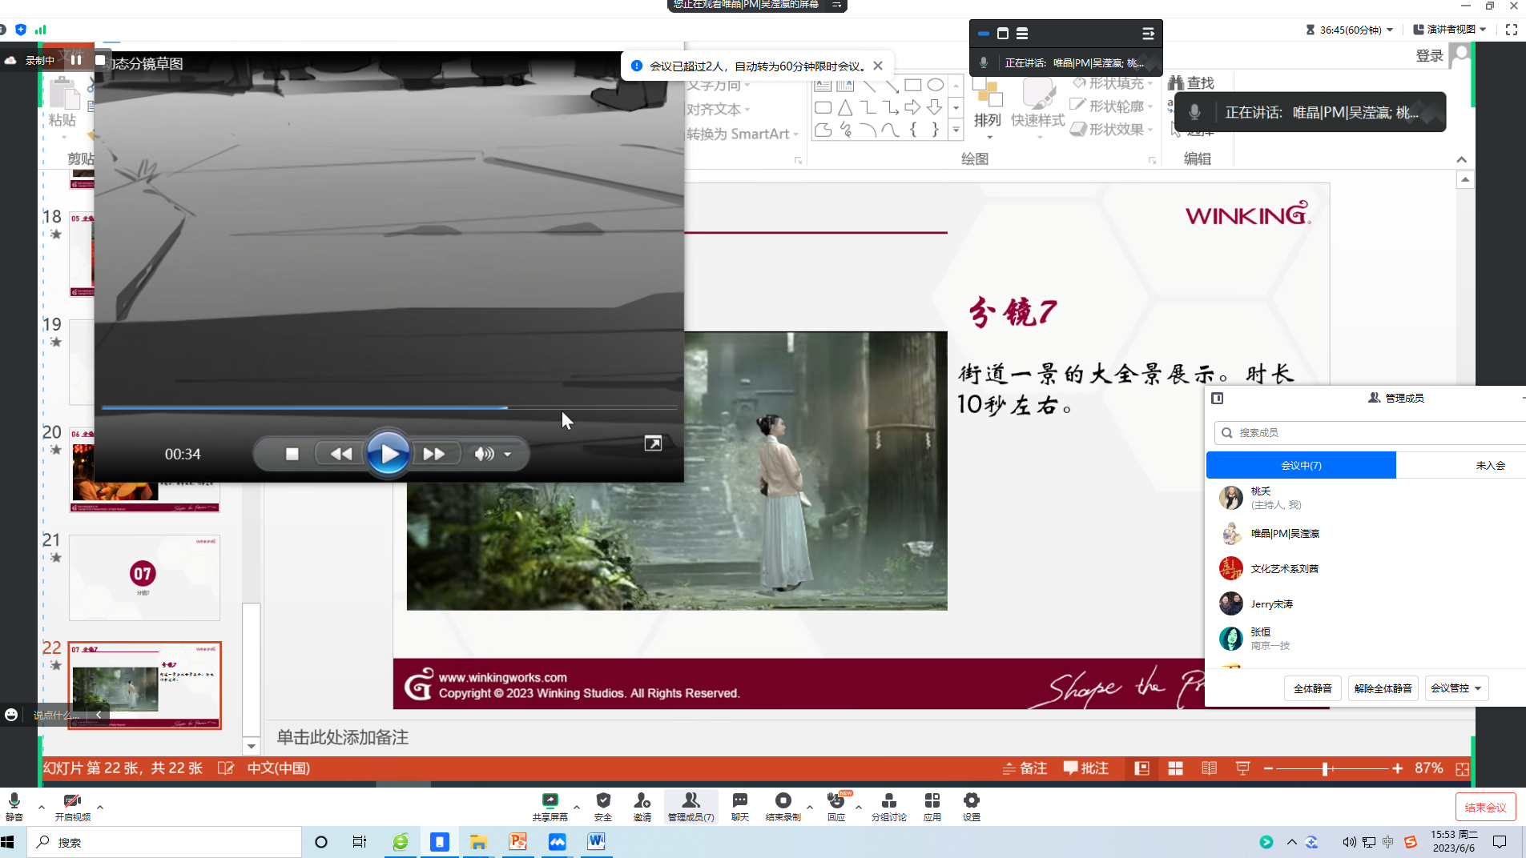The height and width of the screenshot is (858, 1526).
Task: Expand microphone audio options arrow
Action: point(42,807)
